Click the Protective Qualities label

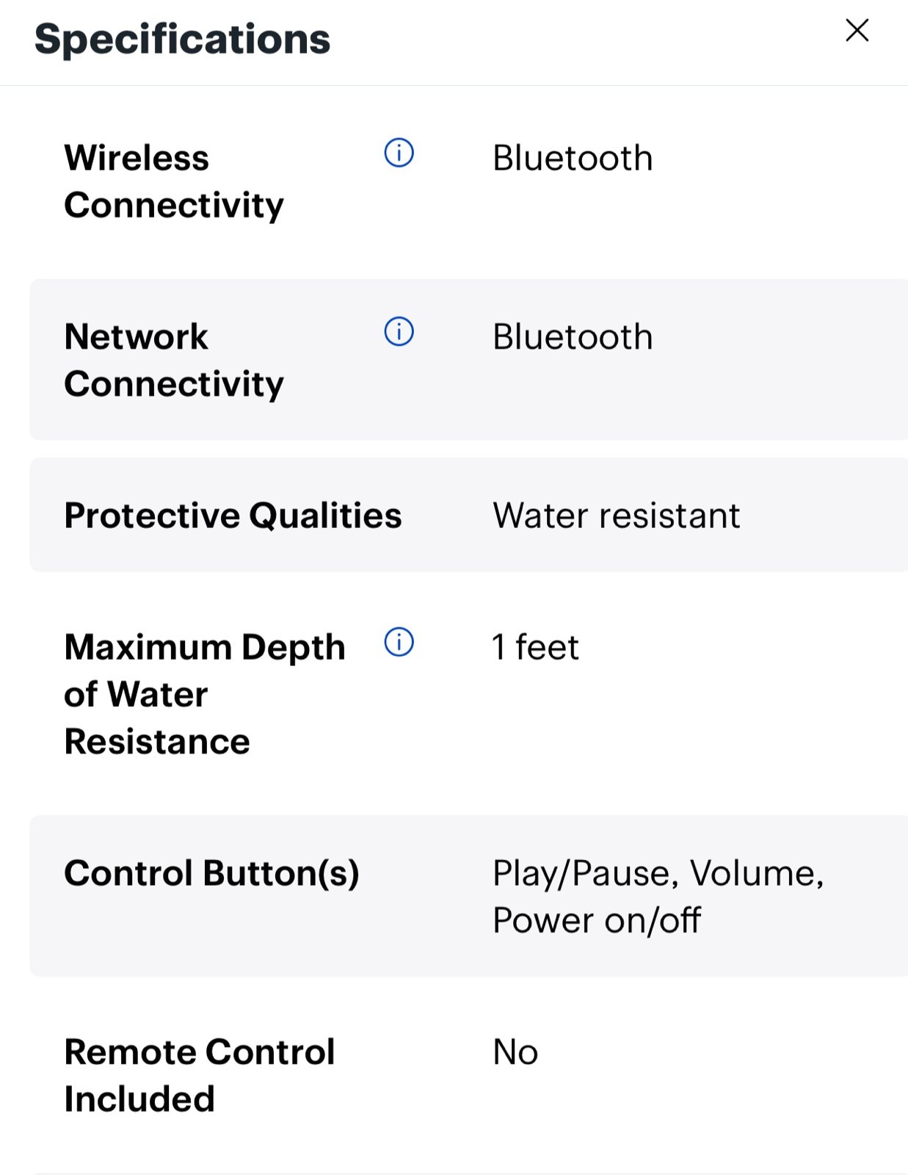click(x=233, y=515)
